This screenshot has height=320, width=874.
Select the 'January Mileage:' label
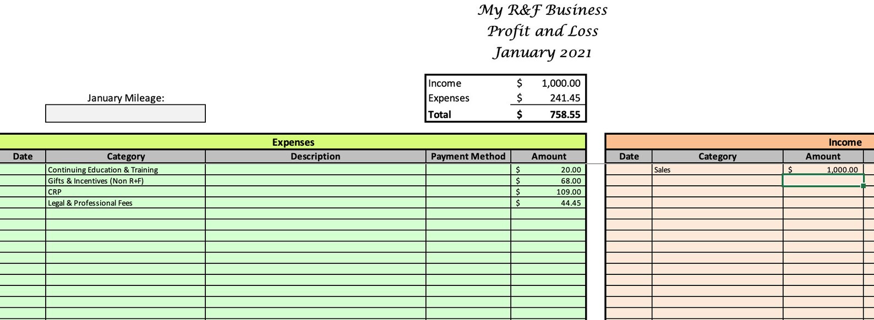coord(125,98)
